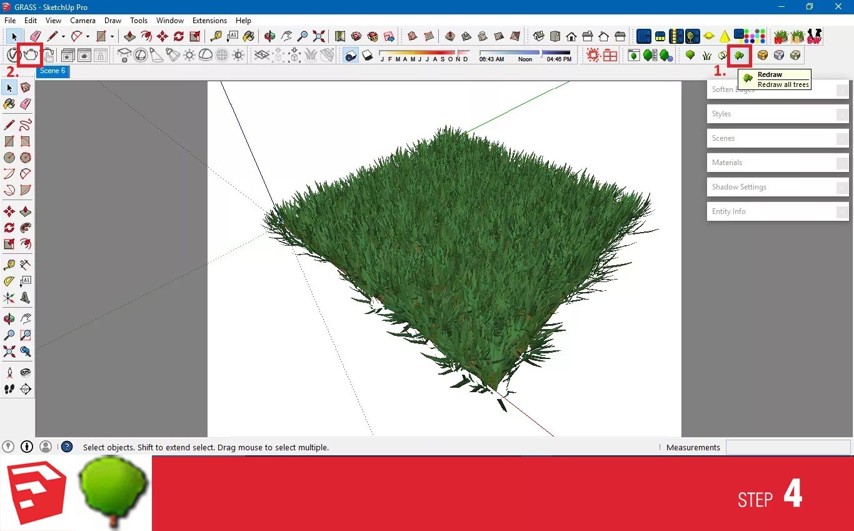The width and height of the screenshot is (854, 531).
Task: Expand the Soften Edges panel
Action: (778, 89)
